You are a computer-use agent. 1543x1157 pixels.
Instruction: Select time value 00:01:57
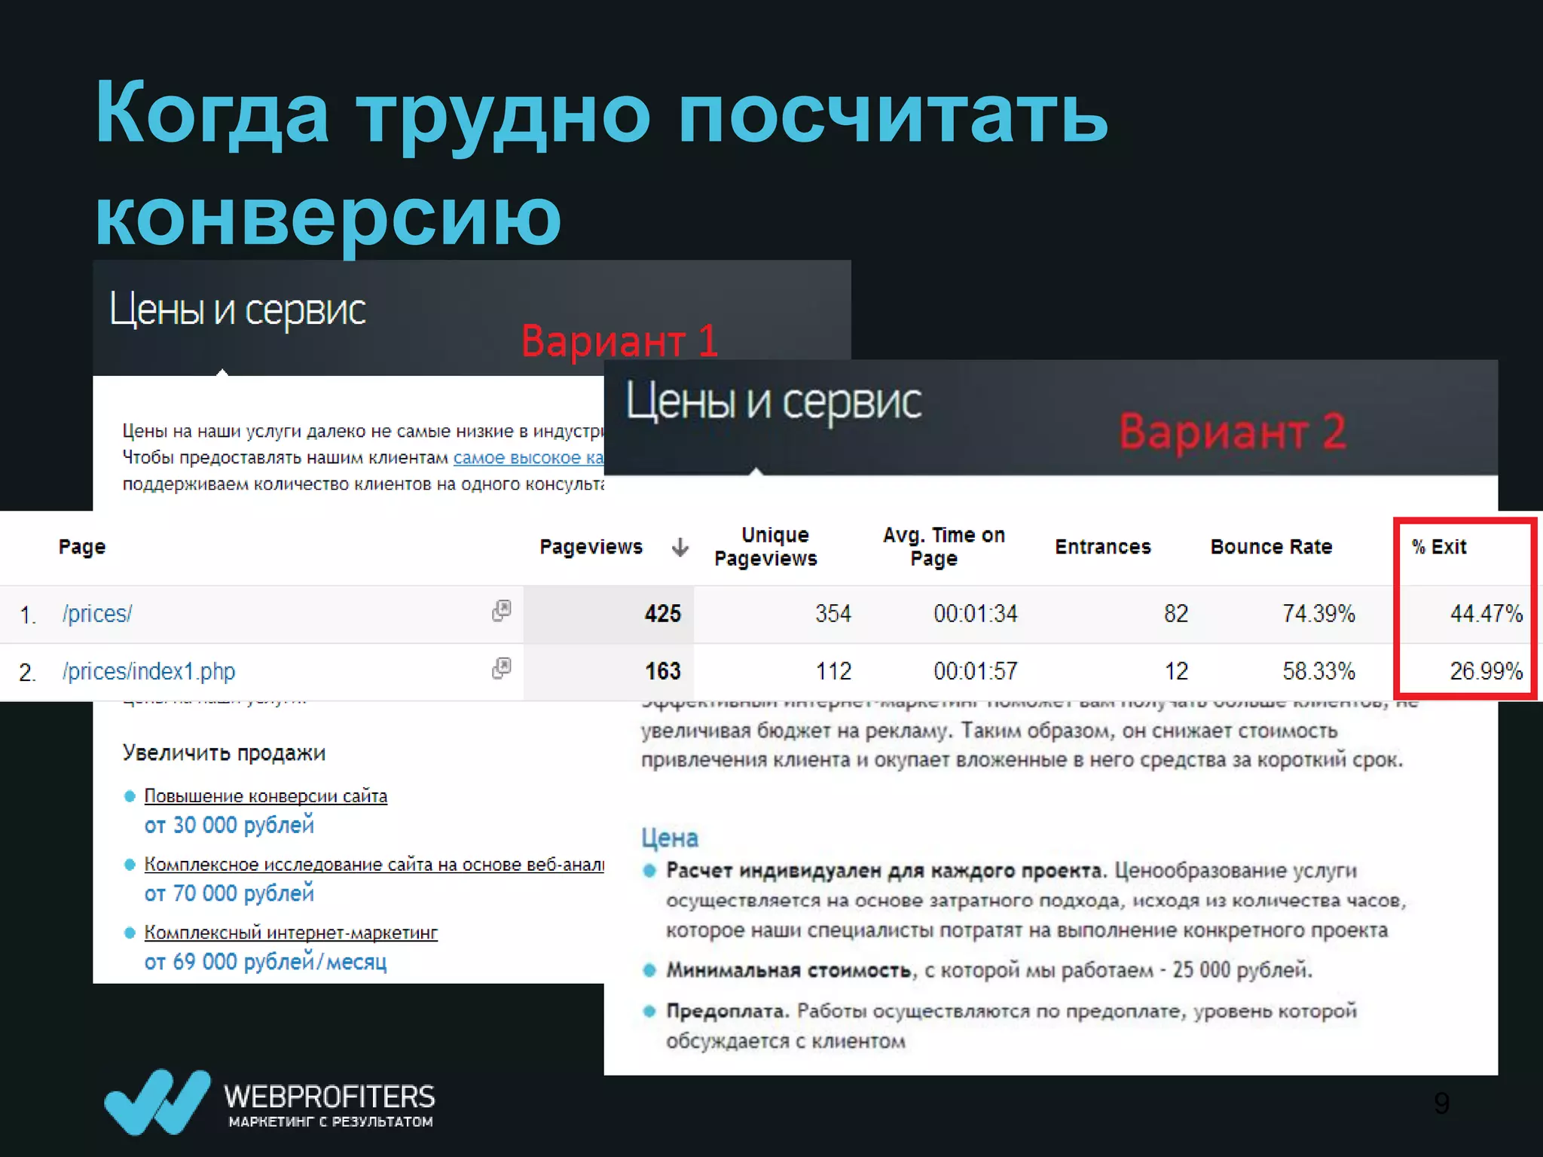976,671
